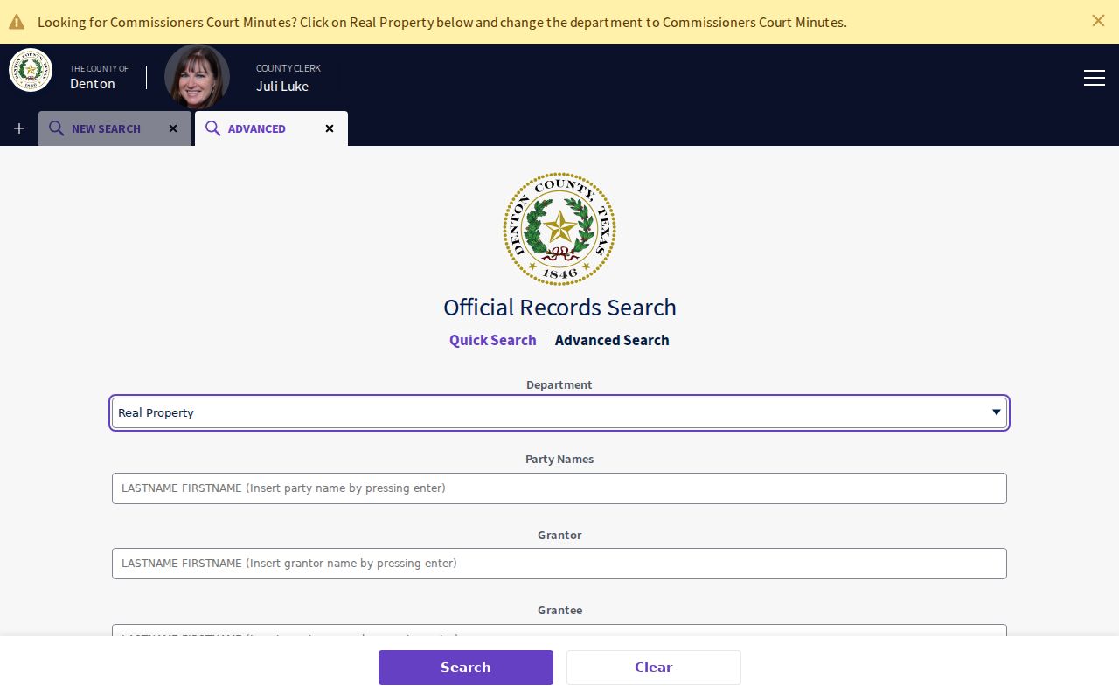Select Advanced Search link
This screenshot has width=1119, height=699.
point(612,340)
